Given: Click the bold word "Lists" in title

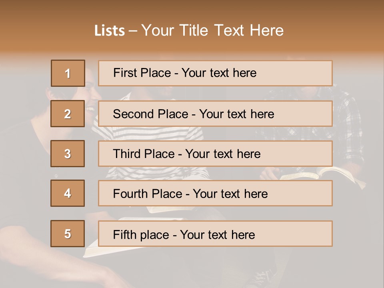Looking at the screenshot, I should [x=109, y=31].
